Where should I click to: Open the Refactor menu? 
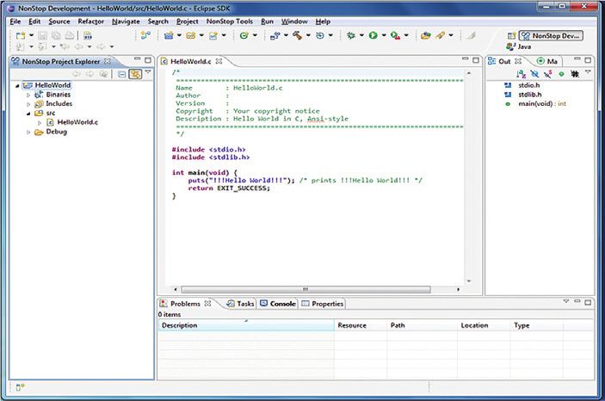(x=90, y=22)
